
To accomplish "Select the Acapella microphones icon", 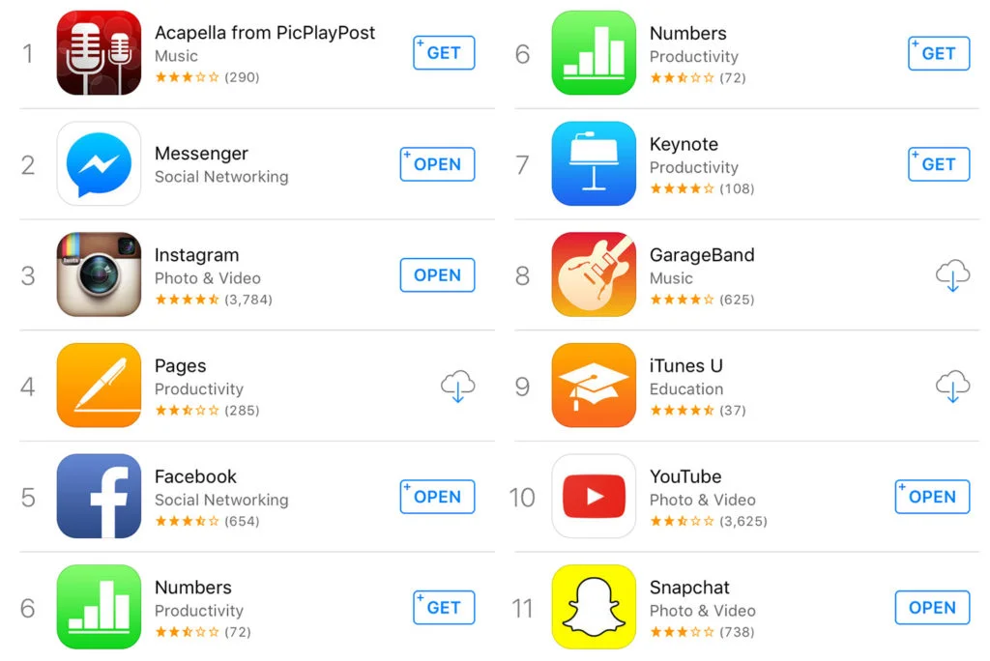I will [99, 53].
